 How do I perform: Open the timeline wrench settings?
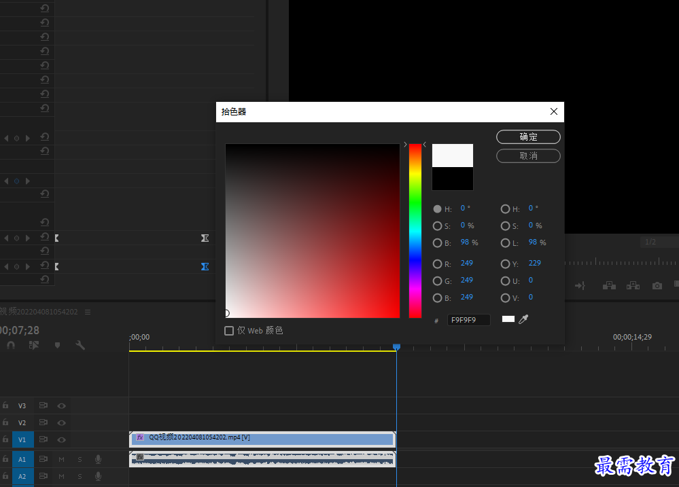[x=80, y=345]
